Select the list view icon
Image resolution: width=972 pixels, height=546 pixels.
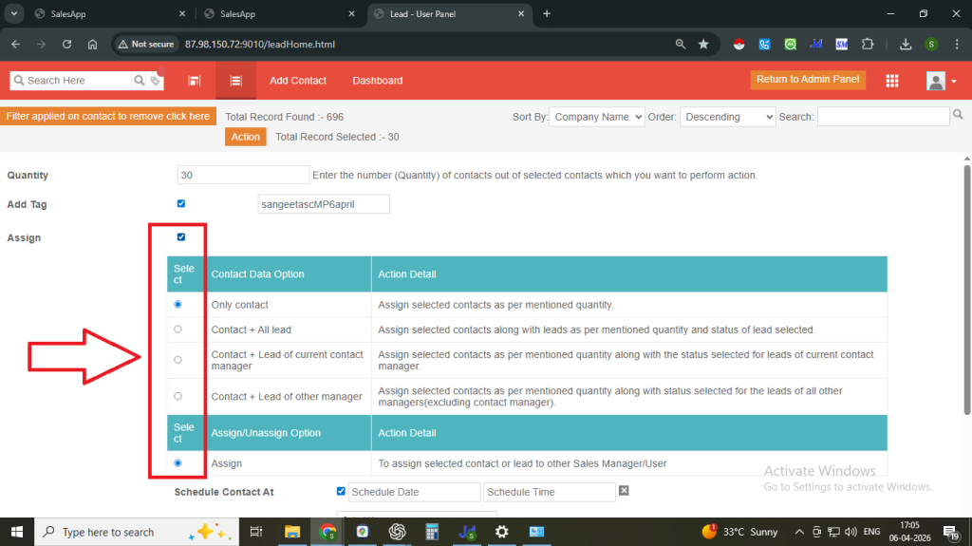click(235, 81)
